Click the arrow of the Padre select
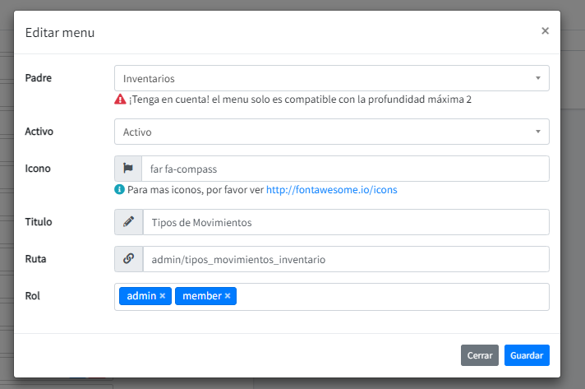Image resolution: width=585 pixels, height=389 pixels. point(537,79)
